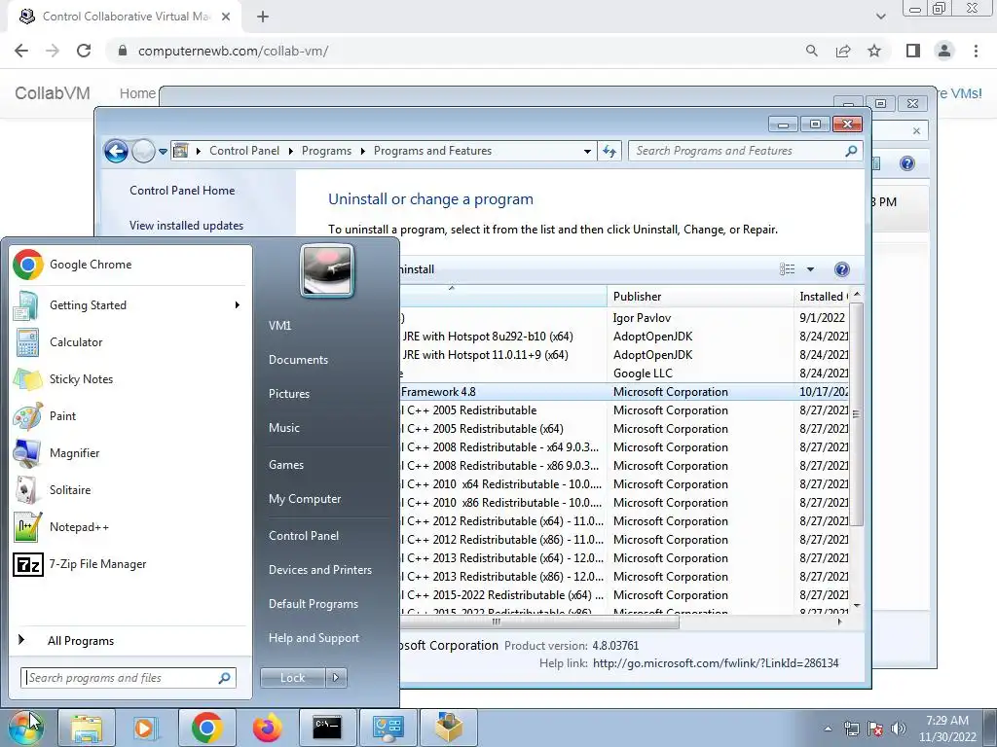Image resolution: width=997 pixels, height=747 pixels.
Task: Open Action Center flag icon
Action: (x=875, y=729)
